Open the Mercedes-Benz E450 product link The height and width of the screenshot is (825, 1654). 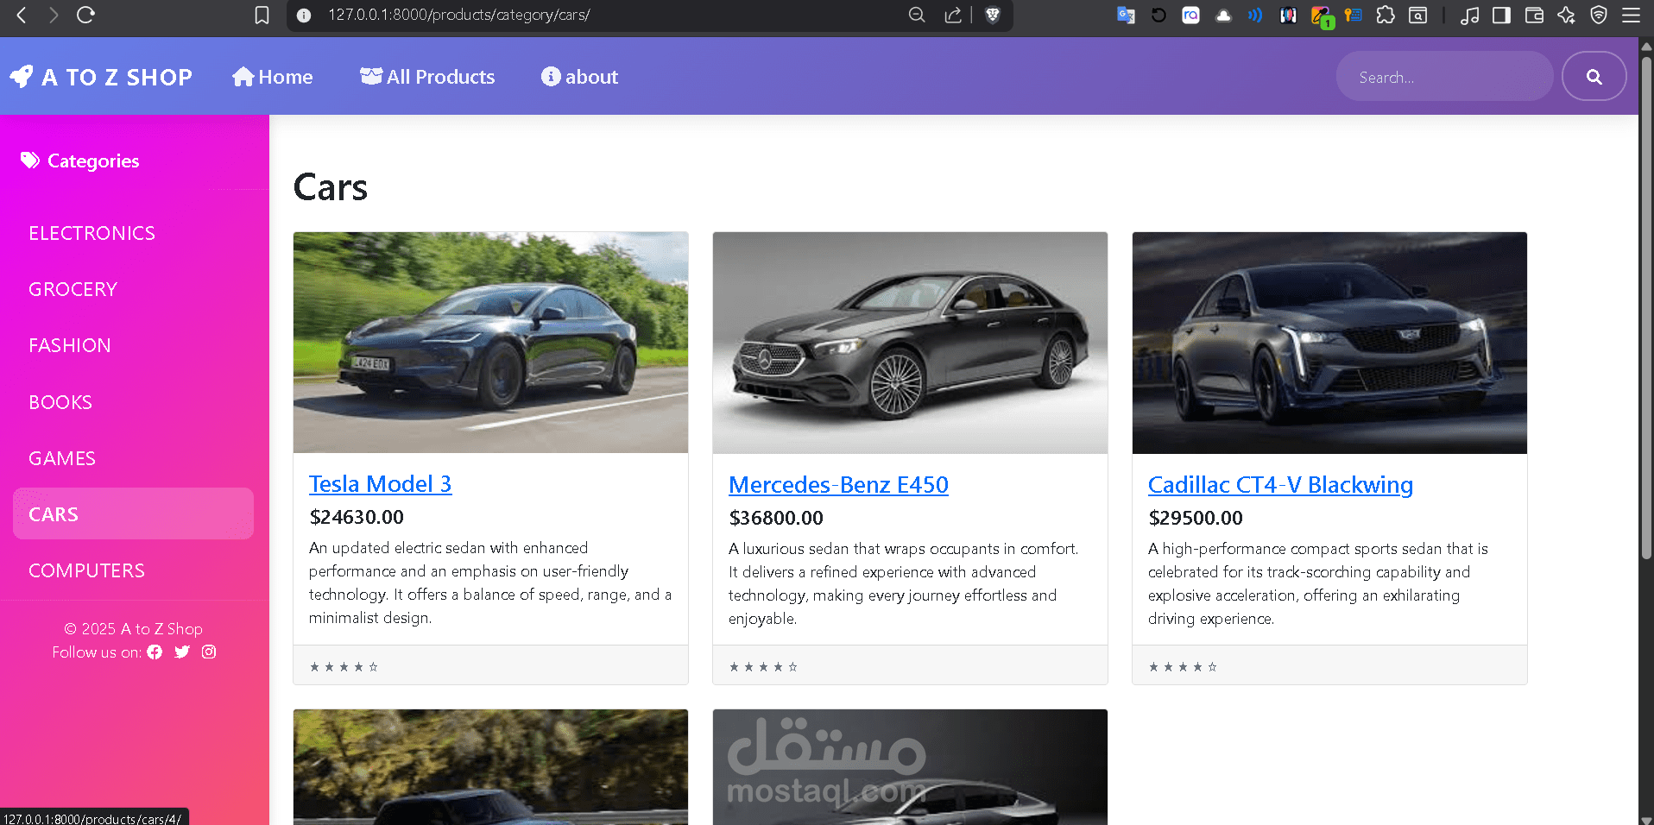(x=838, y=485)
